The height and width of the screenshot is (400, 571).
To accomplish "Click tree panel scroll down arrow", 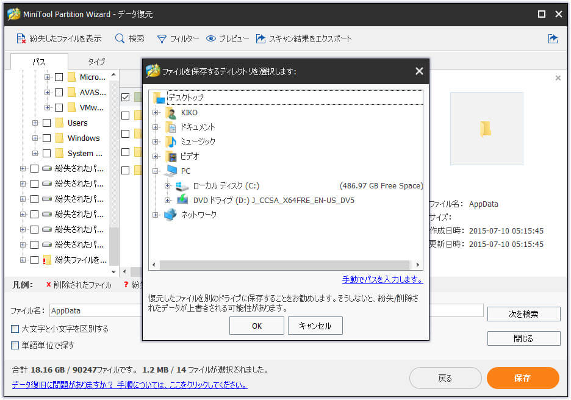I will pos(113,272).
